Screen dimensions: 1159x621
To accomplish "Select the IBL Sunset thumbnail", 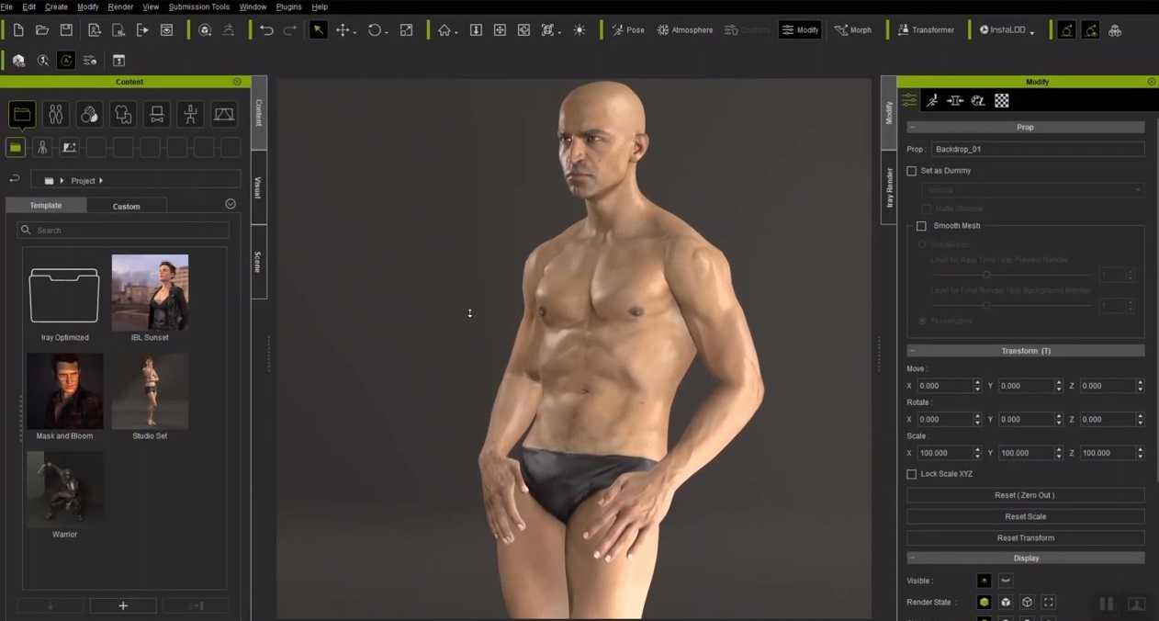I will tap(150, 293).
